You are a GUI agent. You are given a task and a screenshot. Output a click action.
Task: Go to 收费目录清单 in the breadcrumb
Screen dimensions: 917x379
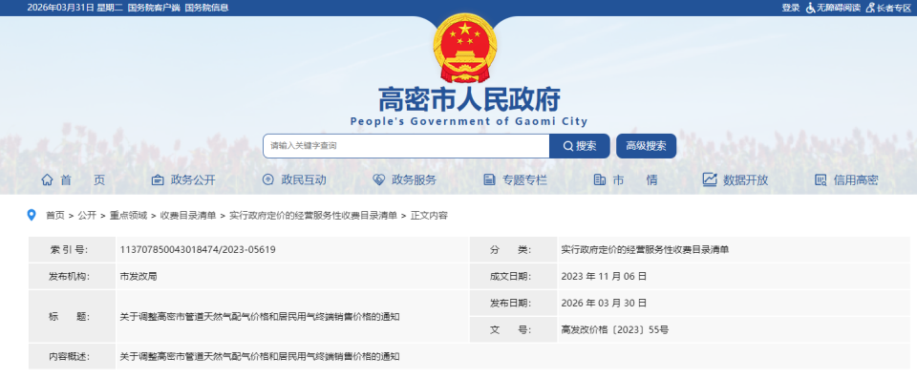pos(188,215)
